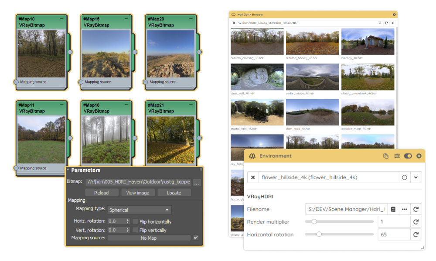Enable the Flip vertically checkbox
This screenshot has width=436, height=261.
(x=135, y=230)
